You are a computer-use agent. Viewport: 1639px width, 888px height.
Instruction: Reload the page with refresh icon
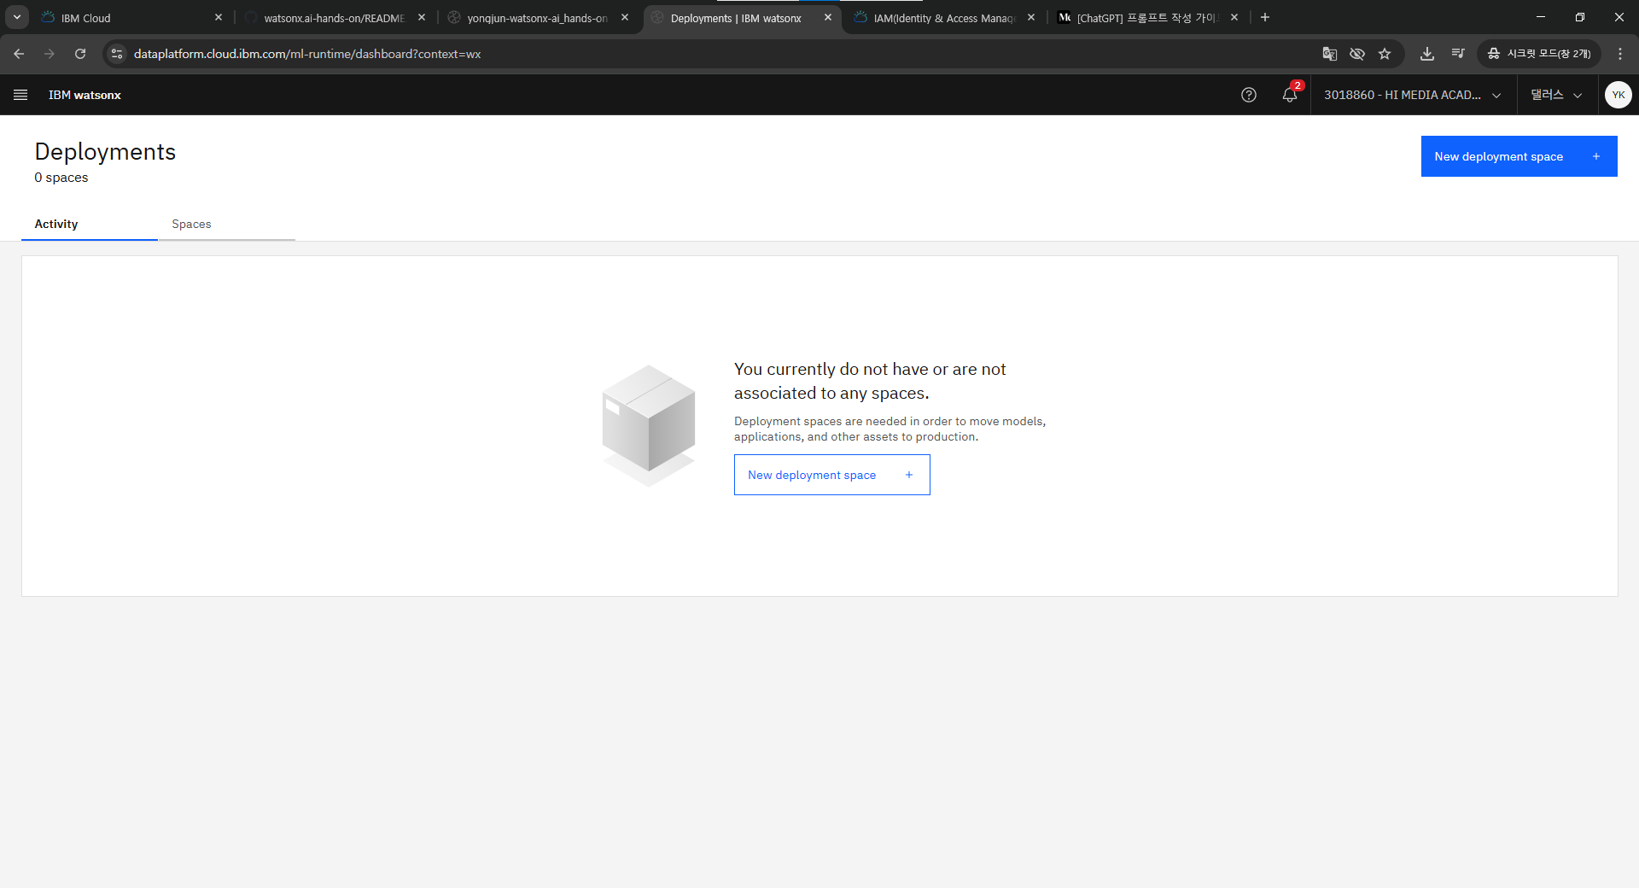point(80,54)
